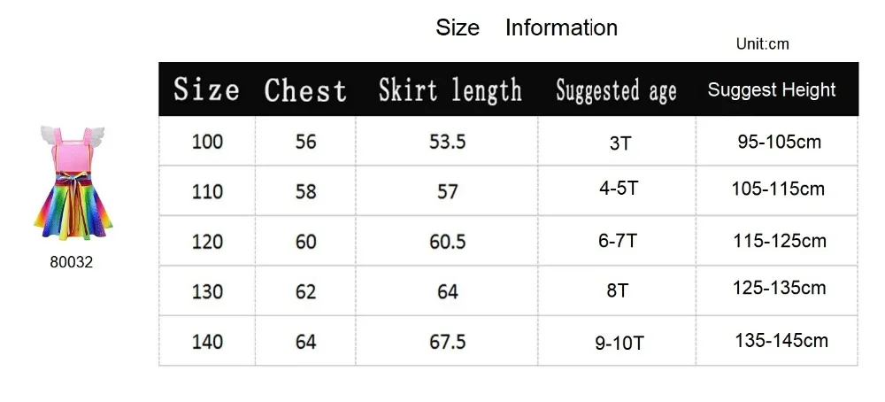Click the Chest column header
Screen dimensions: 885x402
(x=305, y=90)
